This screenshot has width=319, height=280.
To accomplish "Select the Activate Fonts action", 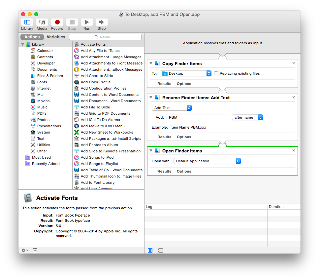I will (108, 44).
